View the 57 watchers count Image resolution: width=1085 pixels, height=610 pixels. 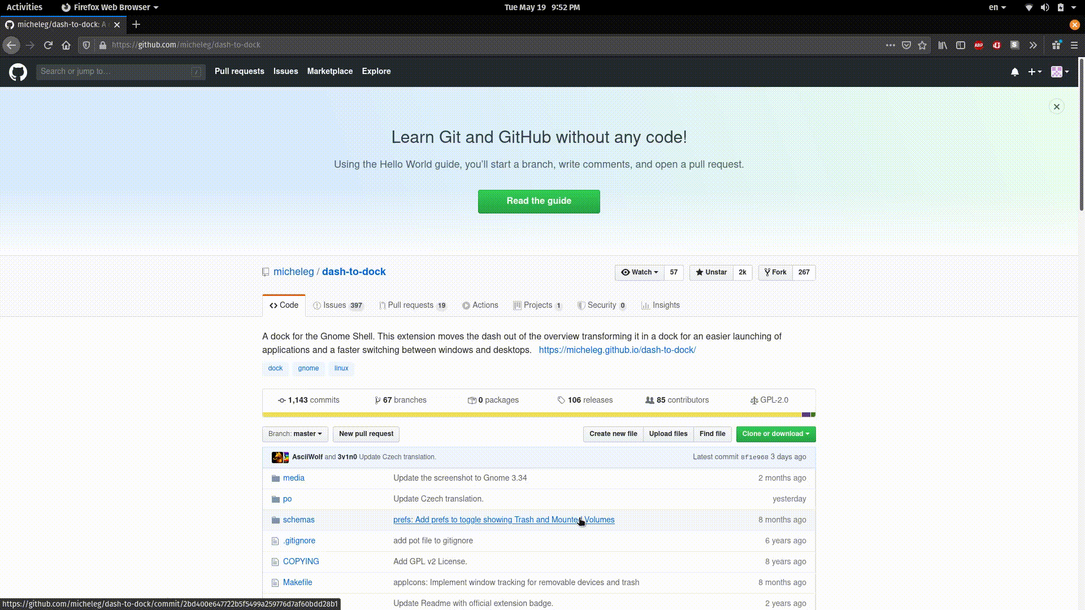(674, 272)
